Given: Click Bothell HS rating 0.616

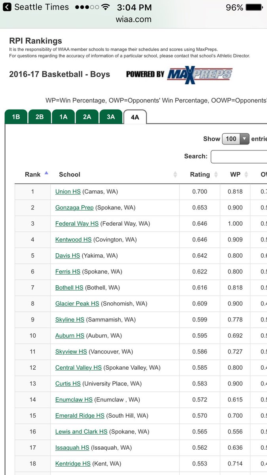Looking at the screenshot, I should [x=200, y=288].
